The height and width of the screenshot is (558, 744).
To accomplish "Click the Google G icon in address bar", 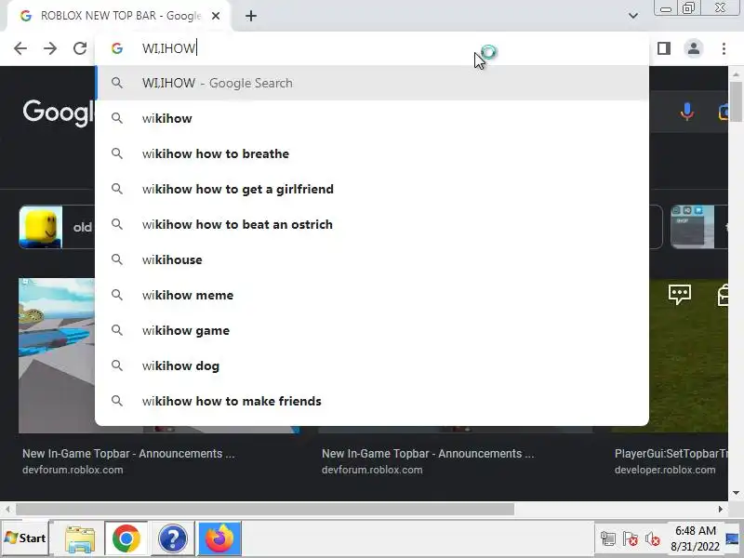I will click(x=117, y=48).
